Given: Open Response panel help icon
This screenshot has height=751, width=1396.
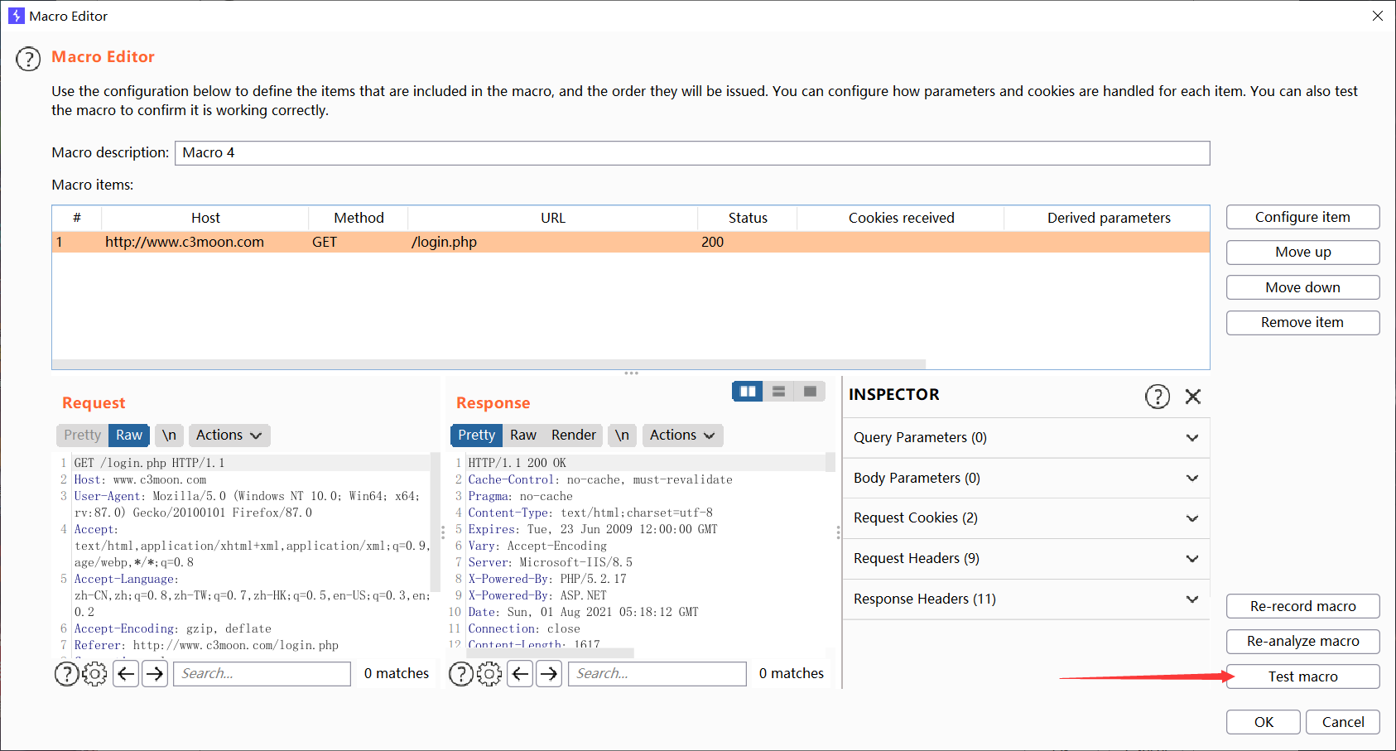Looking at the screenshot, I should [x=460, y=674].
